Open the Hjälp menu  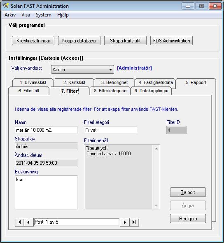63,15
